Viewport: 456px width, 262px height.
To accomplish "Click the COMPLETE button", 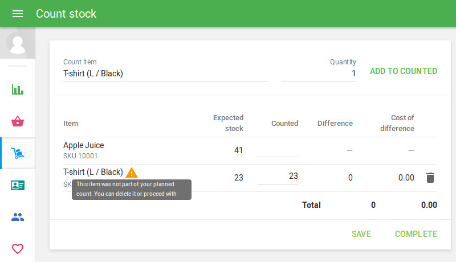I will tap(416, 234).
